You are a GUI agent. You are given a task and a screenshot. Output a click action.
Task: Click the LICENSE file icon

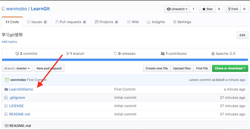point(6,106)
